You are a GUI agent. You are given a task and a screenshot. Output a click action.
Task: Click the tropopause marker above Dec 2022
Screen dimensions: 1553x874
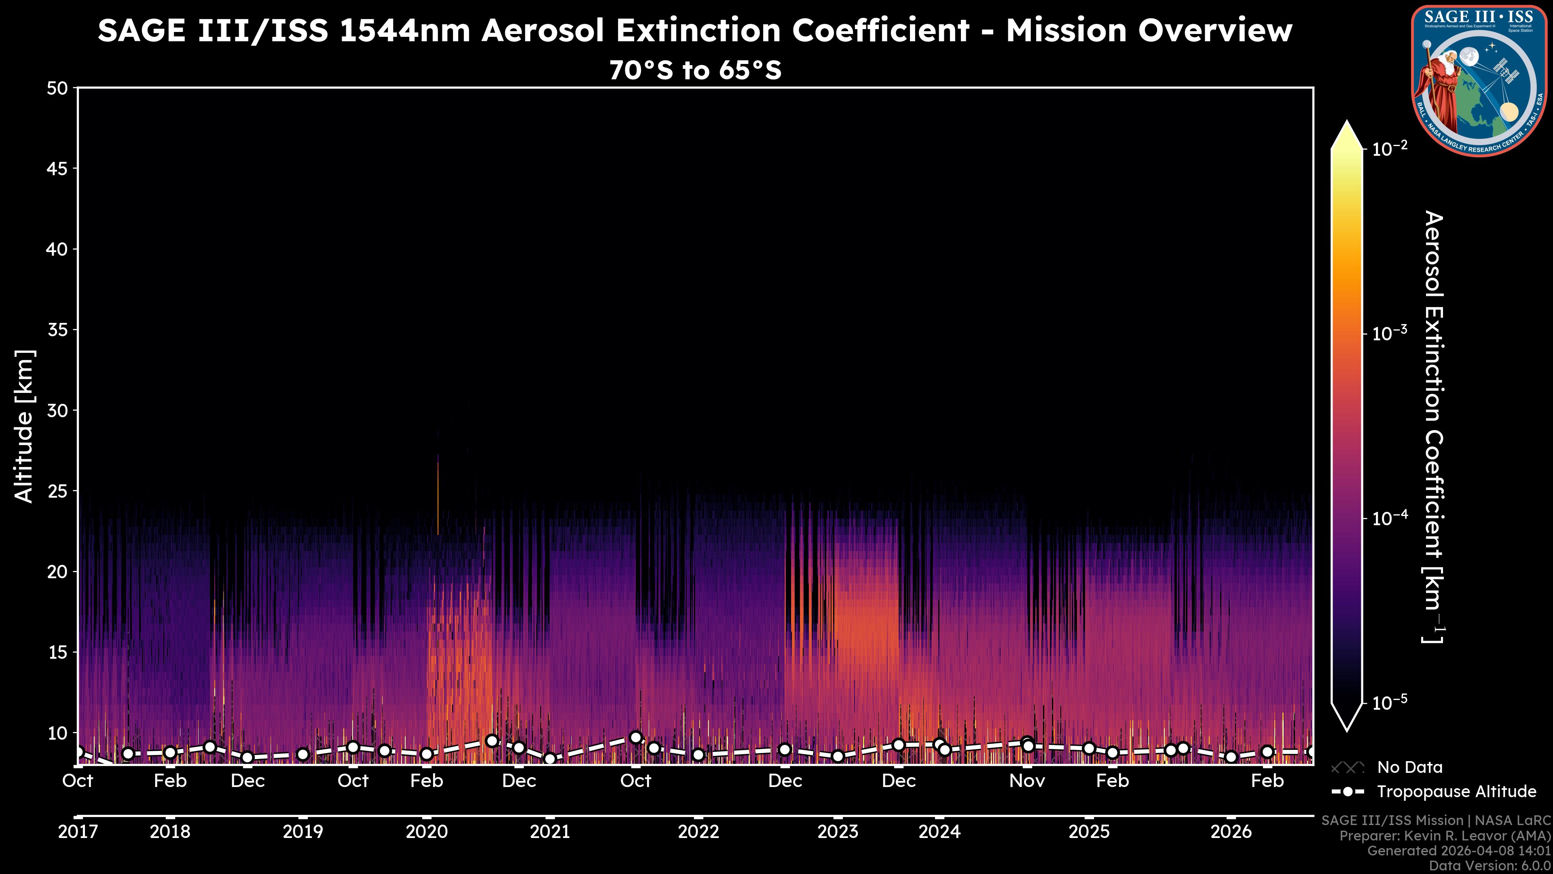click(x=784, y=750)
